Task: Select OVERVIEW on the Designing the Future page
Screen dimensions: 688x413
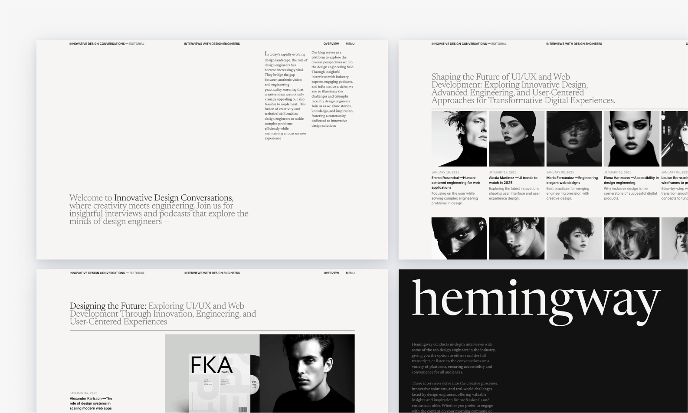Action: (x=331, y=273)
